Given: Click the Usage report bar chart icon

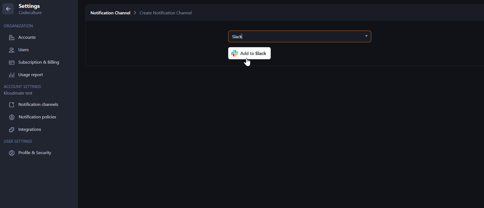Looking at the screenshot, I should click(12, 75).
